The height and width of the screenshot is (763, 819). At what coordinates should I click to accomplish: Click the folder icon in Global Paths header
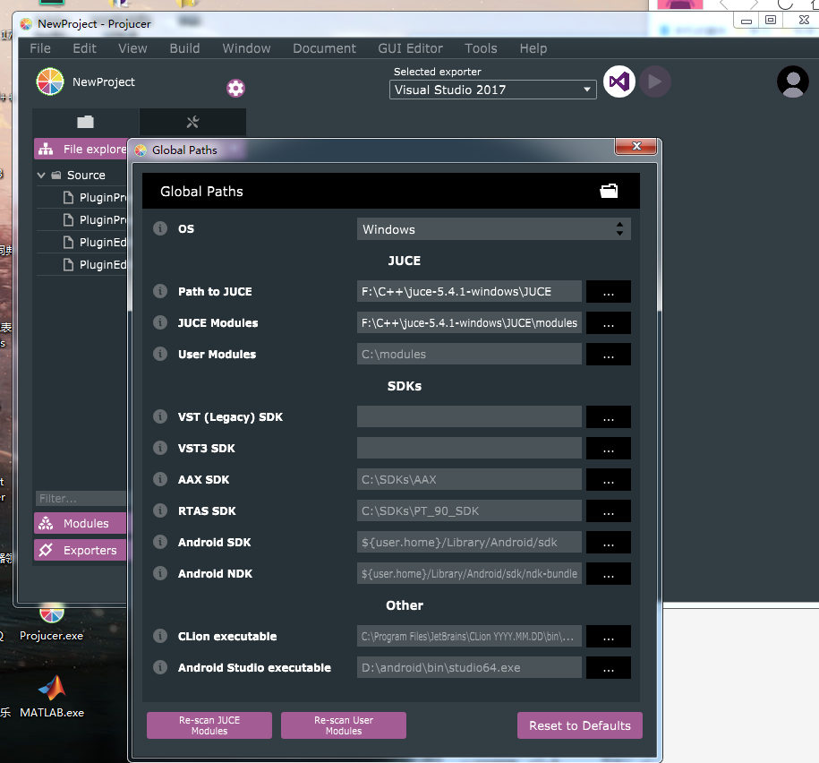point(609,191)
